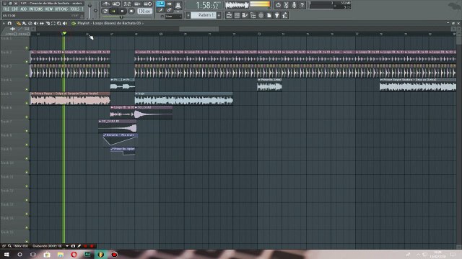Open the Windows Start menu
Screen dimensions: 462x259
(6, 254)
